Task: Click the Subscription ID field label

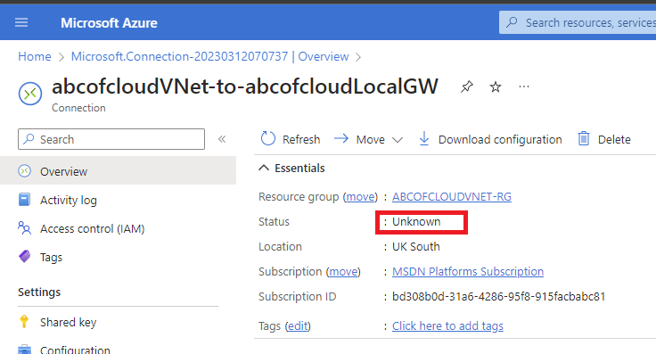Action: [298, 297]
